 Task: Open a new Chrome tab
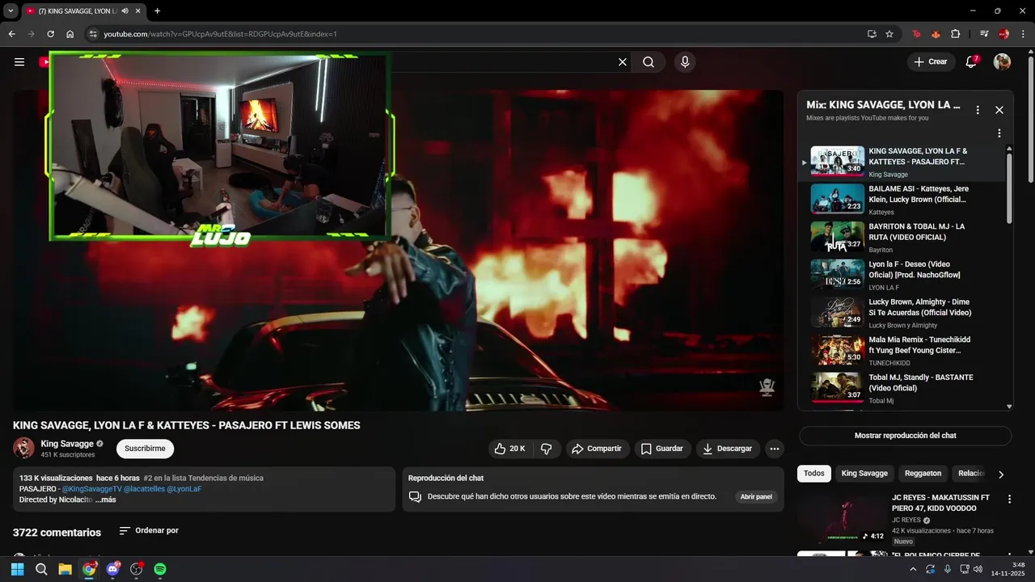(157, 11)
